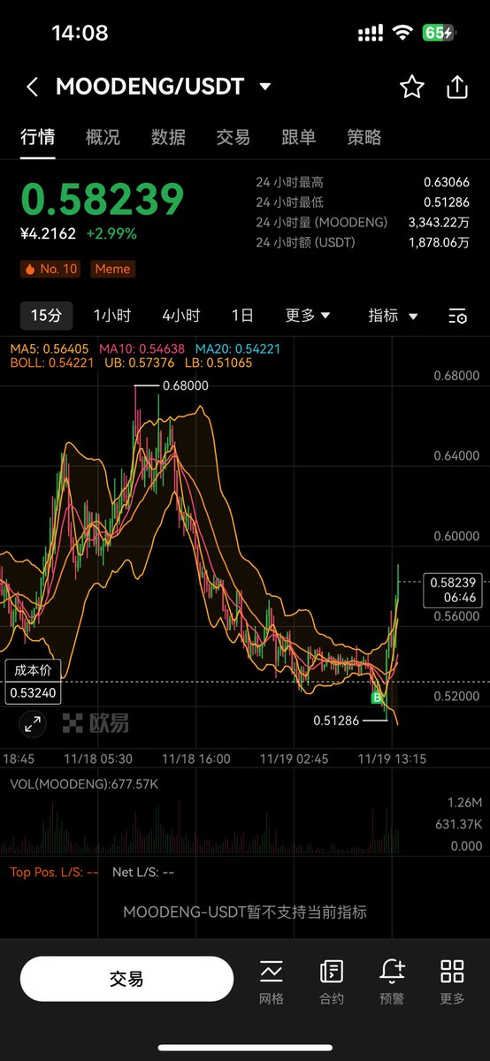Tap the 11/19 13:15 time axis label
This screenshot has height=1061, width=490.
tap(392, 759)
